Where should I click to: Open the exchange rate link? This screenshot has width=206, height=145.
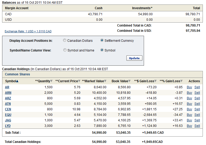pyautogui.click(x=28, y=31)
